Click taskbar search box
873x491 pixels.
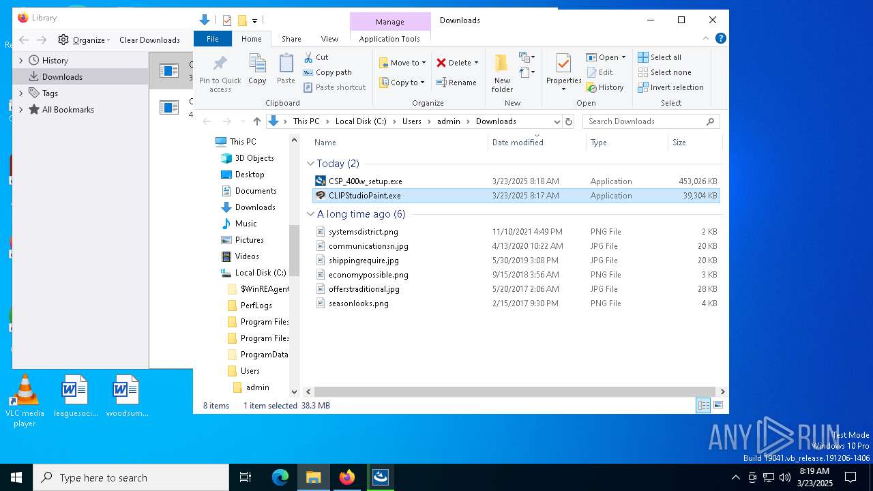click(131, 477)
